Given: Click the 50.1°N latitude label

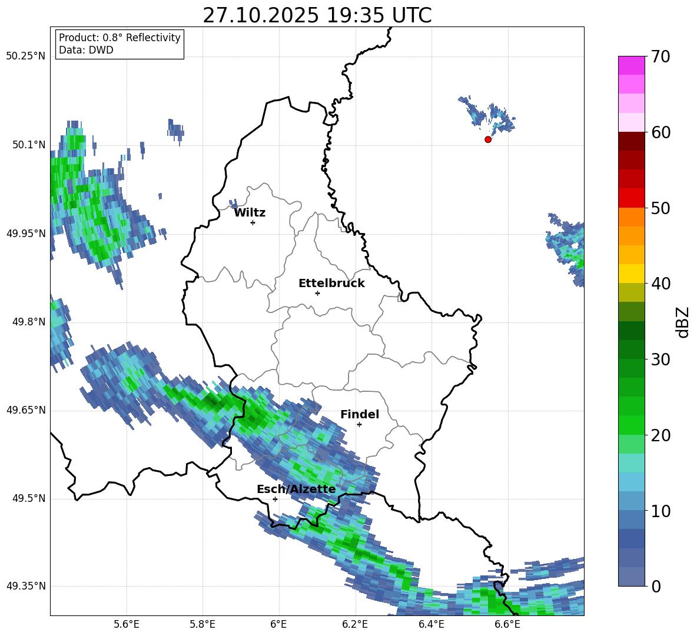Looking at the screenshot, I should pos(29,145).
